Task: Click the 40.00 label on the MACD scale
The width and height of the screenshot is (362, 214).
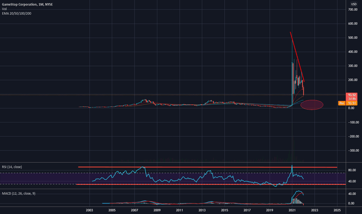Action: 352,194
